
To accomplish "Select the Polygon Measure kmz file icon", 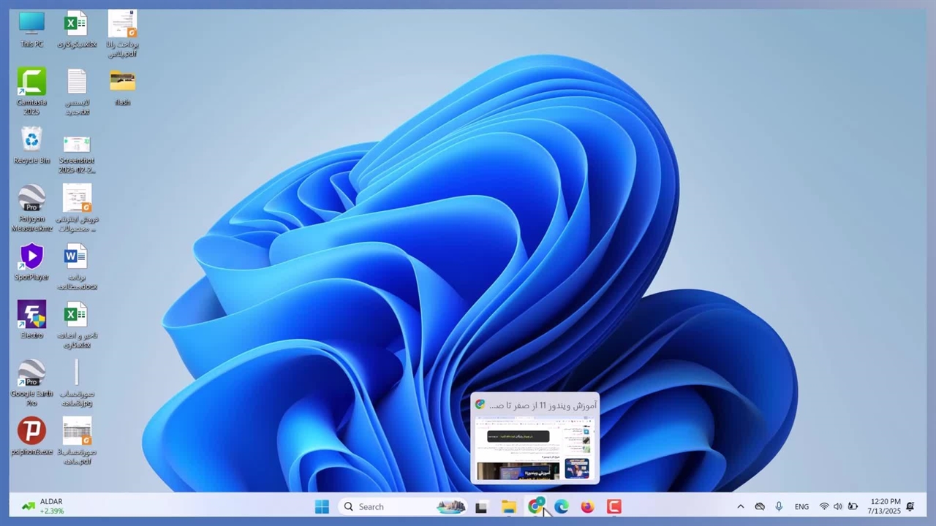I will (31, 199).
